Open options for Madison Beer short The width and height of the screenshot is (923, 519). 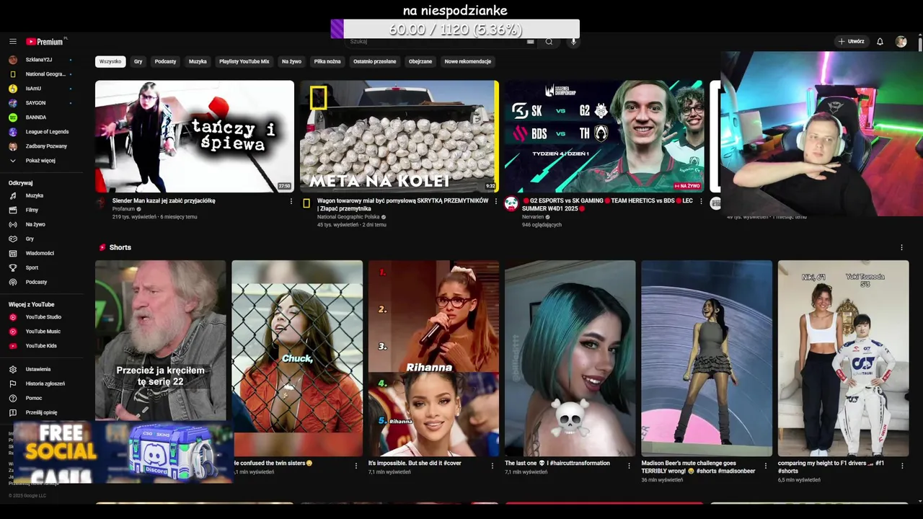coord(766,466)
